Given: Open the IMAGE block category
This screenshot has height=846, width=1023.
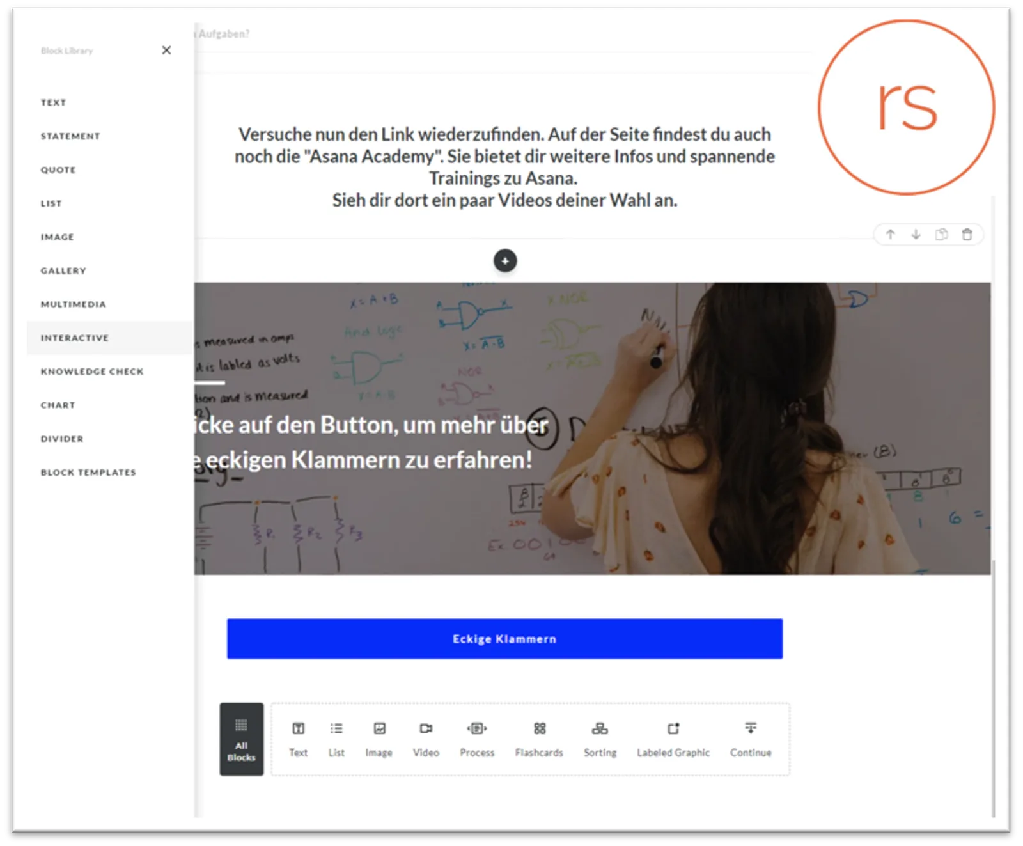Looking at the screenshot, I should click(58, 237).
